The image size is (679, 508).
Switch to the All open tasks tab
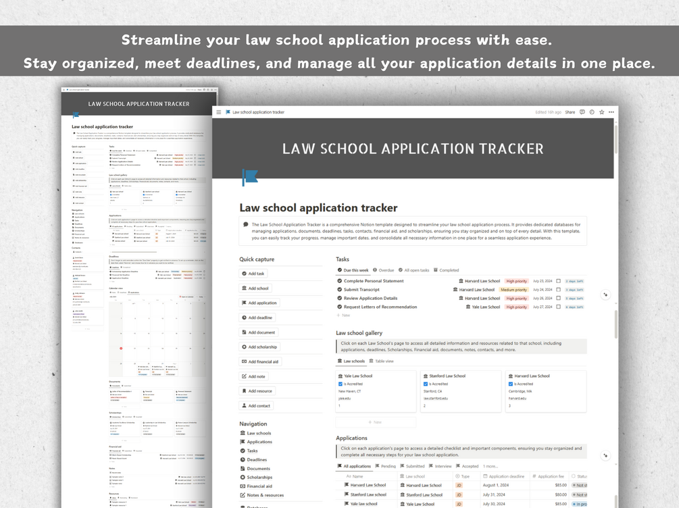[413, 270]
